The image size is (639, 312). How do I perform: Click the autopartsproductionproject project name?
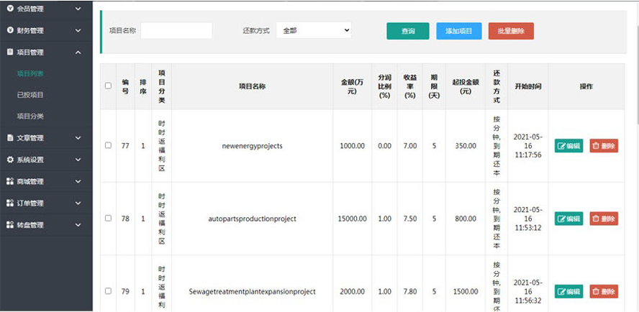click(253, 219)
